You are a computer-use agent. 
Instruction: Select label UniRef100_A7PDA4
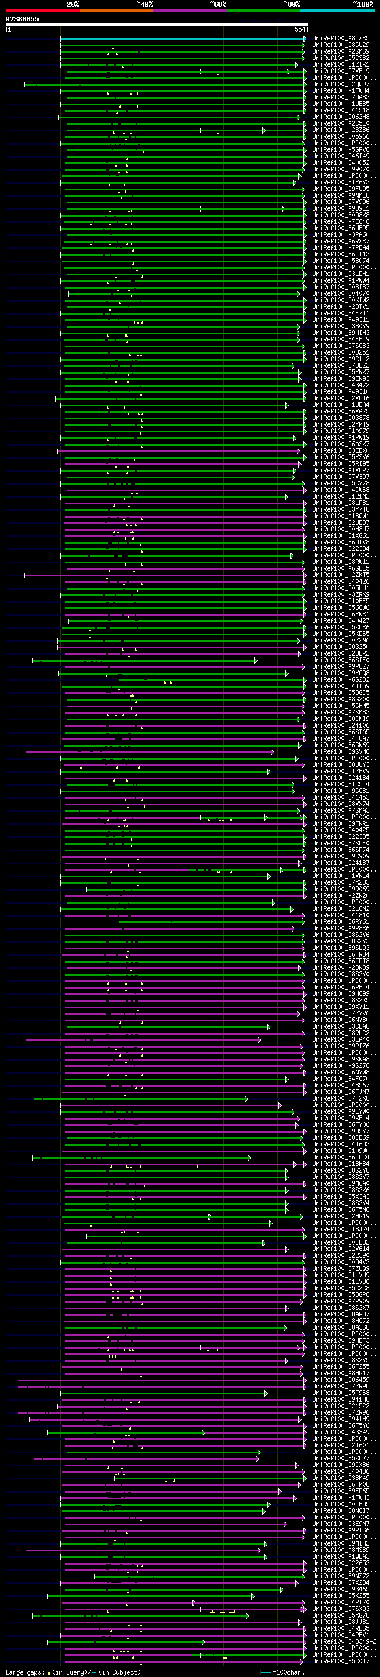pyautogui.click(x=341, y=248)
